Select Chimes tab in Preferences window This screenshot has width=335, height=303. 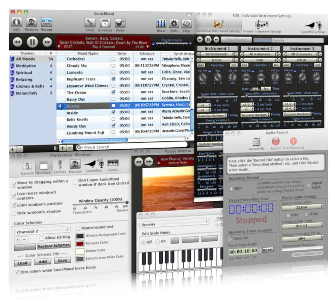tap(60, 167)
